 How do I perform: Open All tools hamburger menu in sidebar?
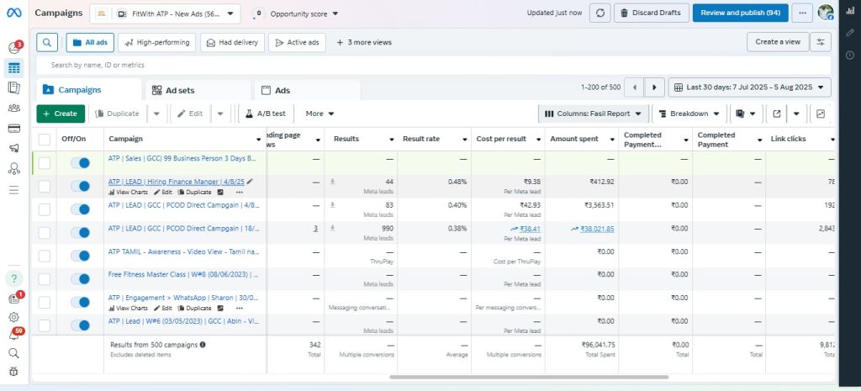tap(13, 190)
